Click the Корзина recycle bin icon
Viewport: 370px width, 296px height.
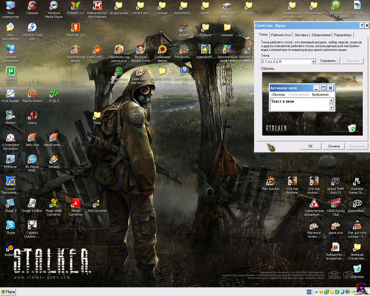(357, 269)
